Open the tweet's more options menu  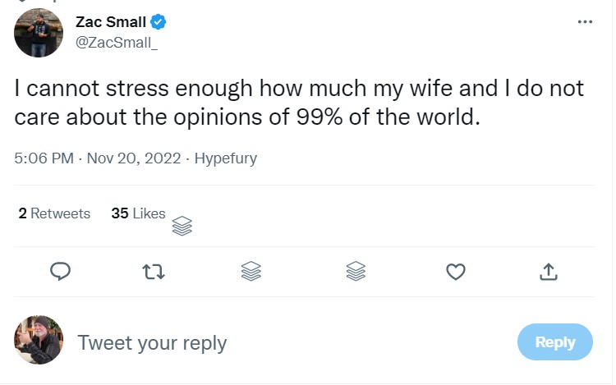tap(585, 21)
